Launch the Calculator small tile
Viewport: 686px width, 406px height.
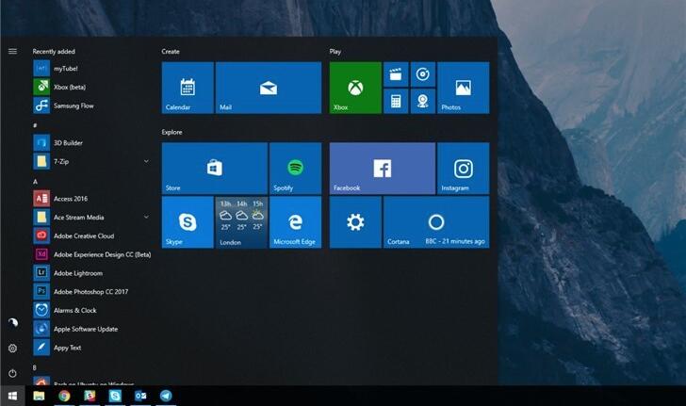click(x=396, y=101)
